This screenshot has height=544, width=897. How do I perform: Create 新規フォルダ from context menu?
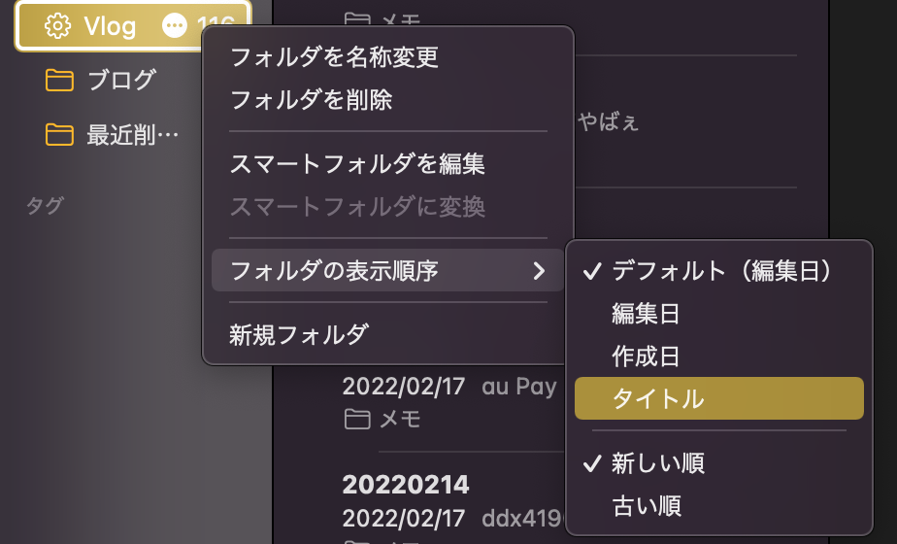[x=388, y=335]
